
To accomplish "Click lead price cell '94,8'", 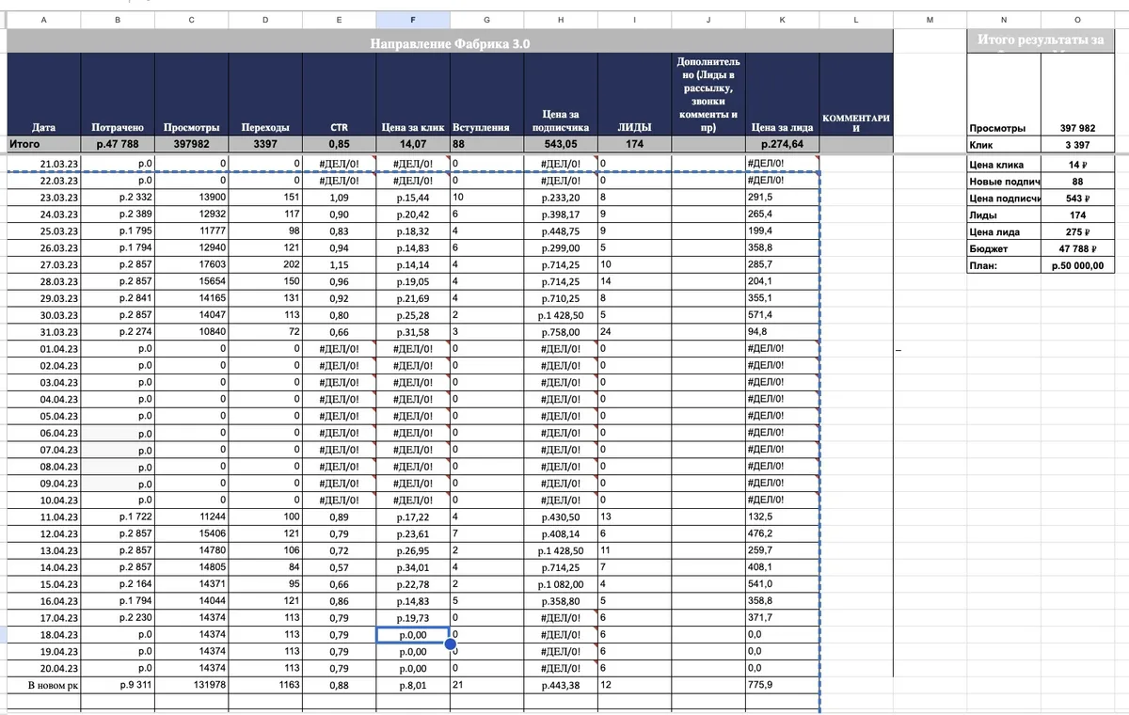I will [x=783, y=332].
